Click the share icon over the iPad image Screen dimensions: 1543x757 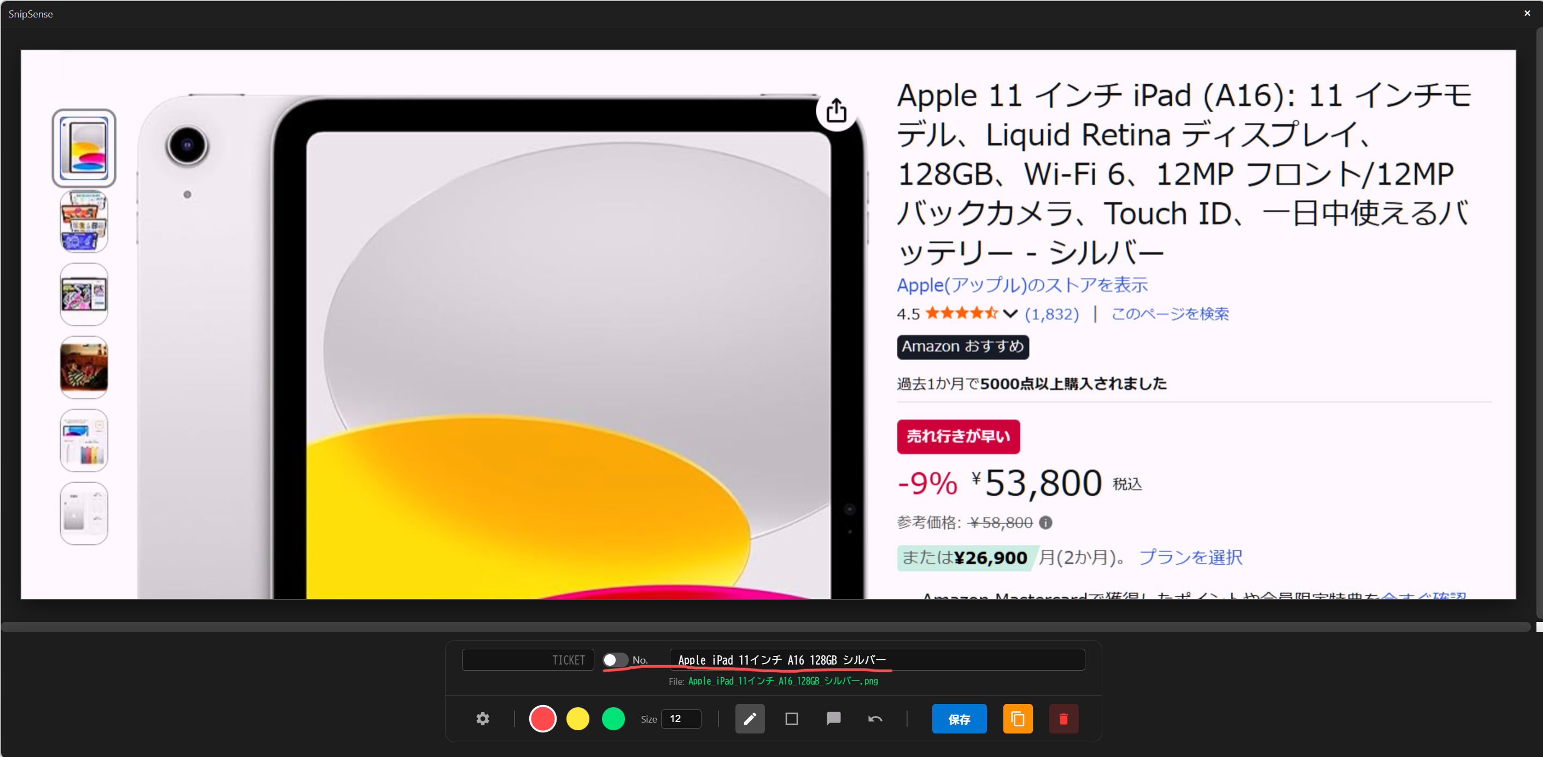pyautogui.click(x=836, y=111)
